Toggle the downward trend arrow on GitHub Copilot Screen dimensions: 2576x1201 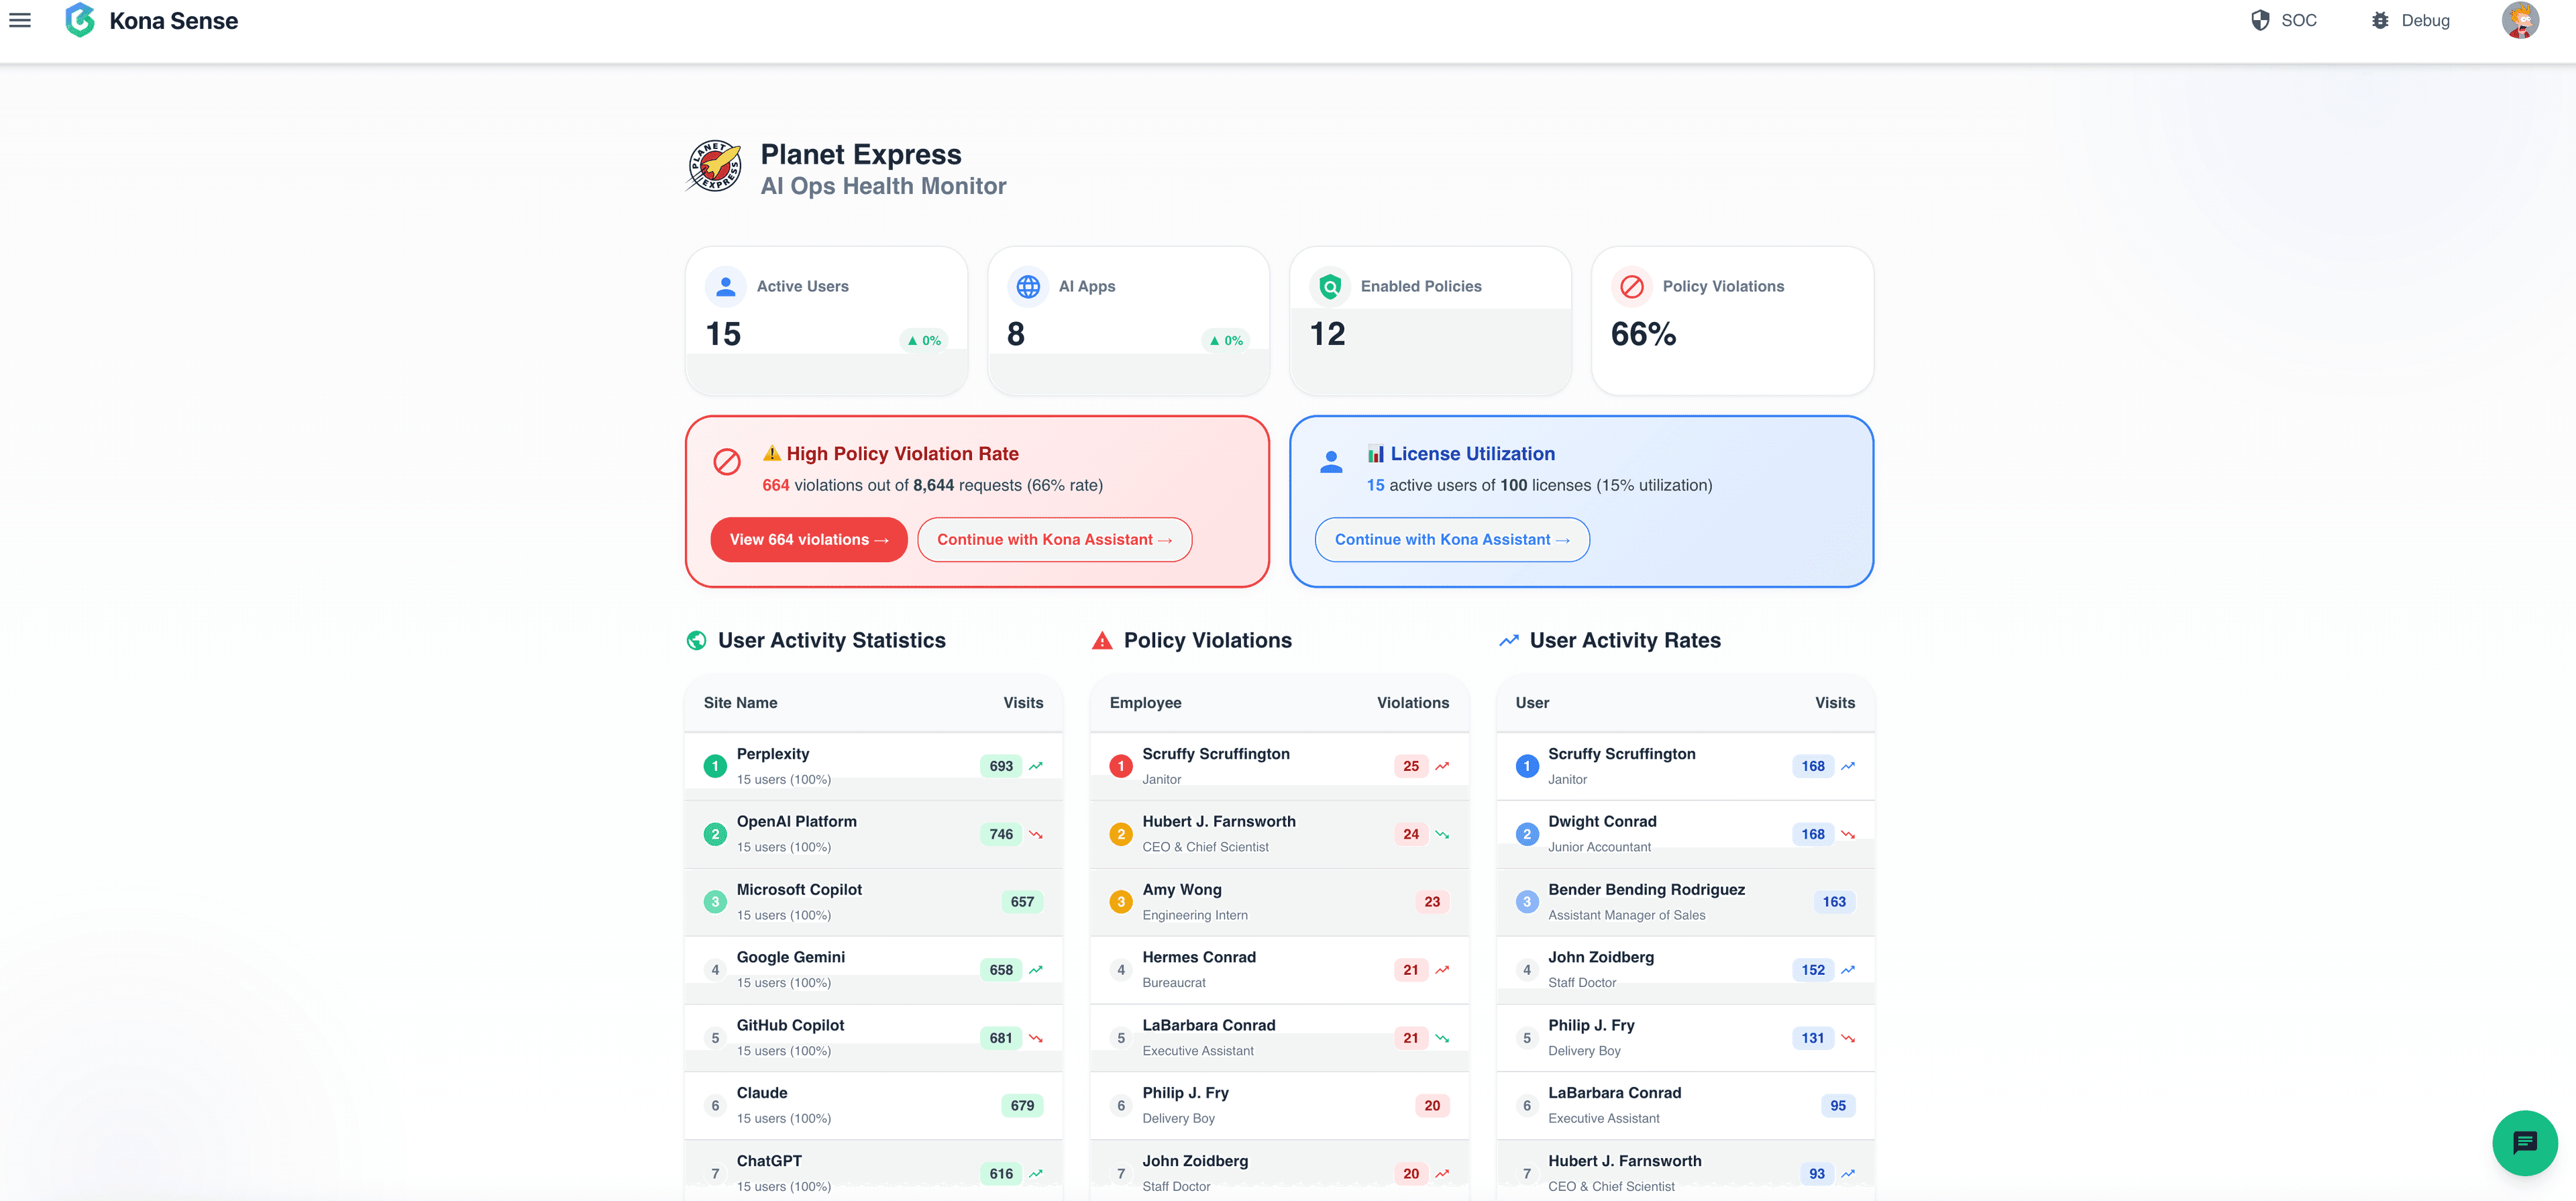tap(1036, 1037)
